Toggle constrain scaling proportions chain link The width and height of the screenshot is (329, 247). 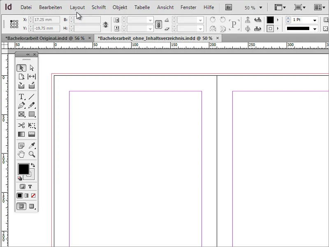[x=158, y=25]
